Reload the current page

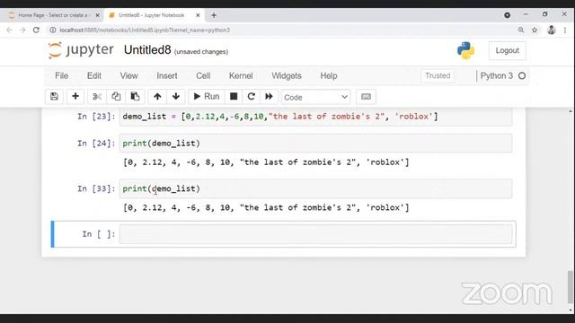[x=36, y=30]
